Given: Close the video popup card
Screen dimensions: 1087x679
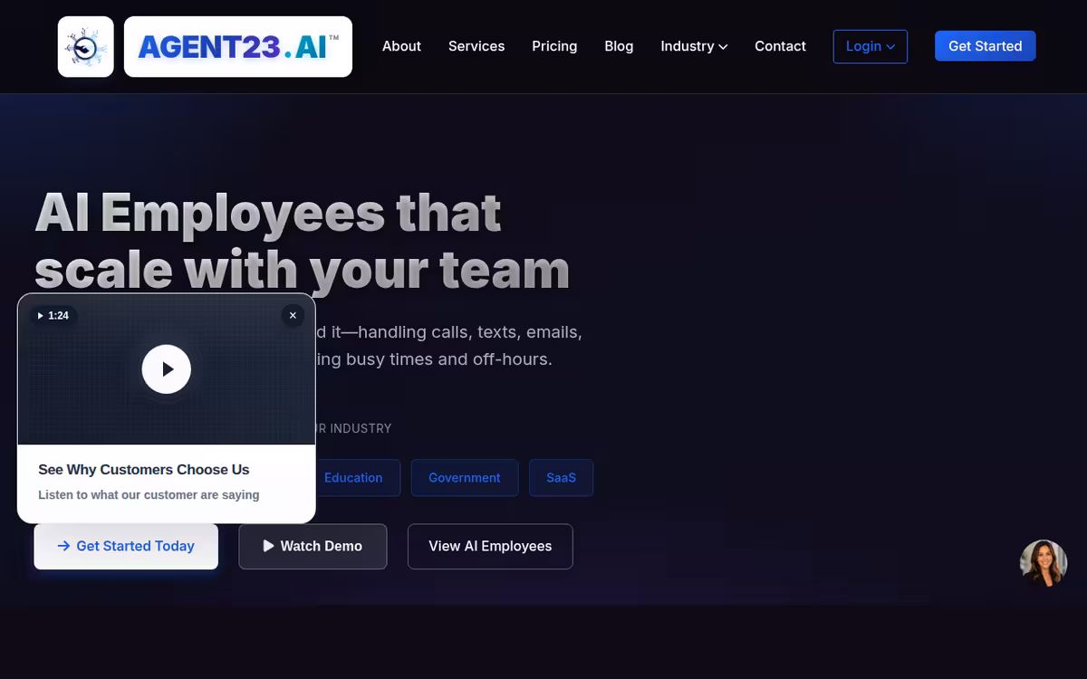Looking at the screenshot, I should click(x=293, y=315).
